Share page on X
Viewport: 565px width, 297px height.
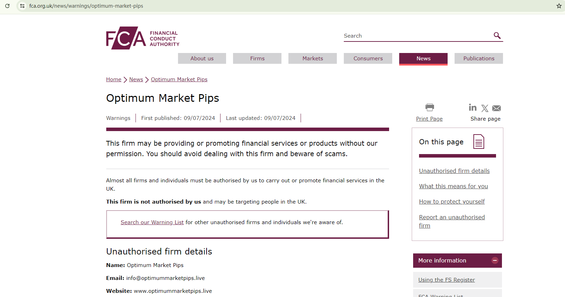coord(485,108)
